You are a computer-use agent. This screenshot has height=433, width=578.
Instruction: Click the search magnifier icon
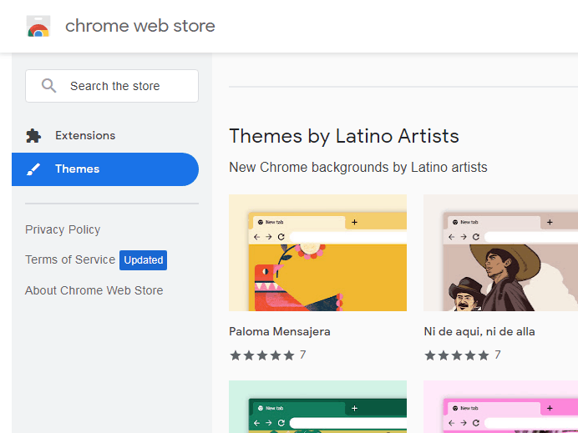tap(49, 86)
